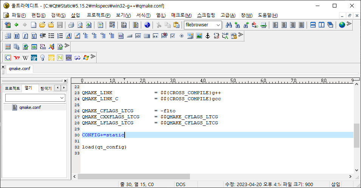Toggle hex edit mode (10 010 icon)
Screen dimensions: 361x188
(123, 25)
